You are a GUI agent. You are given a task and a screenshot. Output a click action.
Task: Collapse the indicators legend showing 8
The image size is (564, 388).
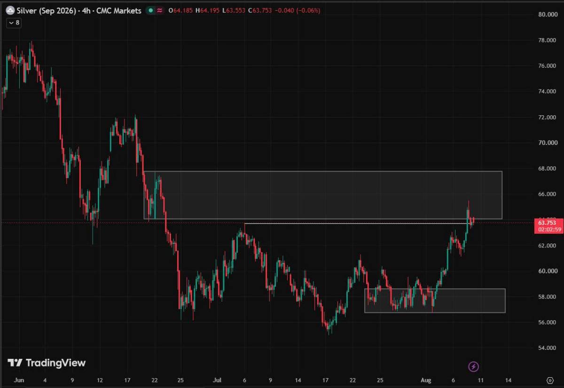click(14, 22)
